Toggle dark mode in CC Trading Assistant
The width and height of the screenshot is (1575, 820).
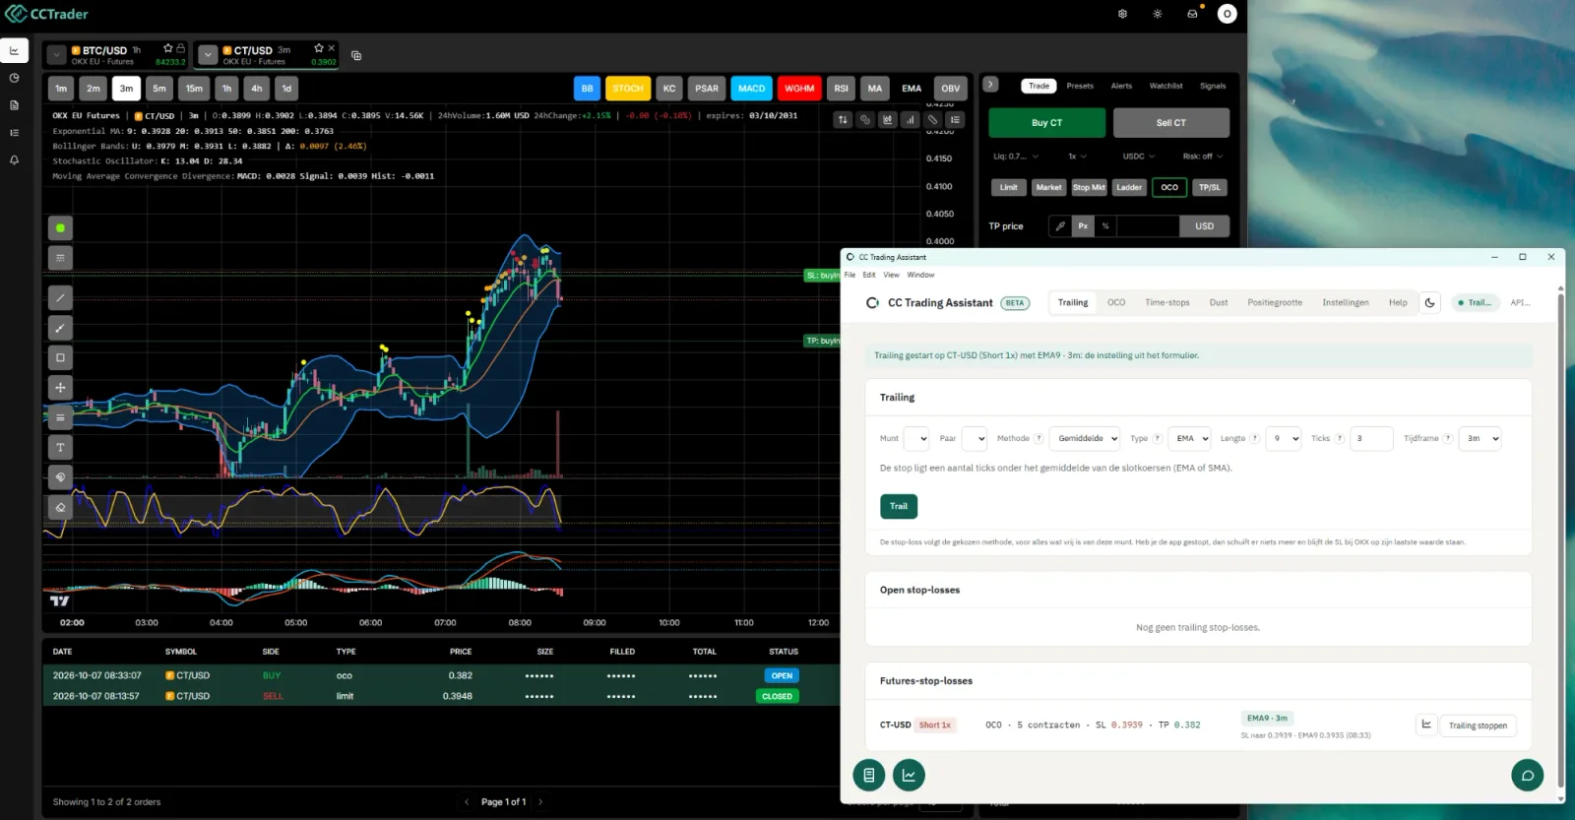pos(1429,302)
